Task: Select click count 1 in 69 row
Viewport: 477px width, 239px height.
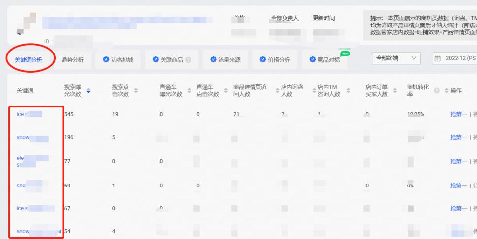Action: (x=114, y=186)
